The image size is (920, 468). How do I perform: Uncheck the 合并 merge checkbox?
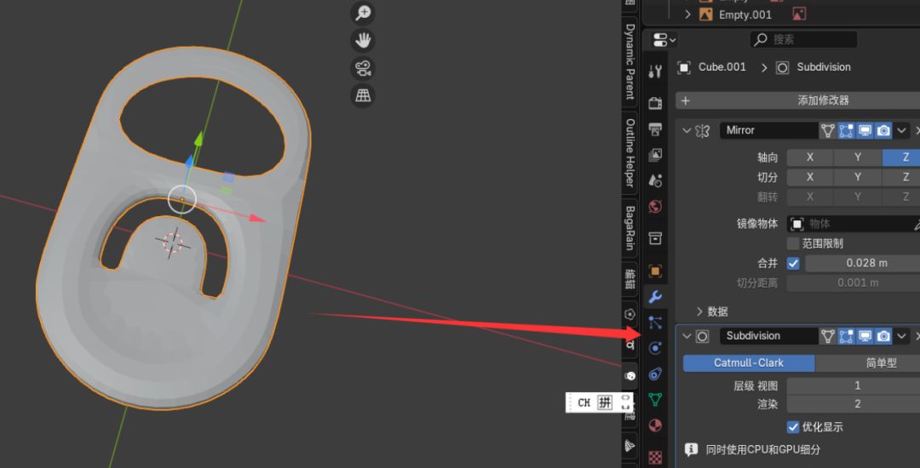(x=793, y=263)
